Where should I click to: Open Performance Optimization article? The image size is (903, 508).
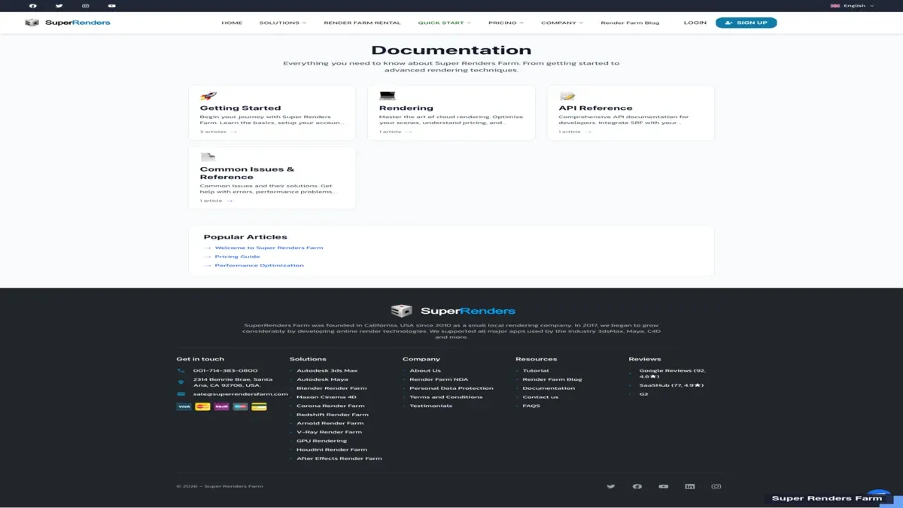tap(260, 266)
